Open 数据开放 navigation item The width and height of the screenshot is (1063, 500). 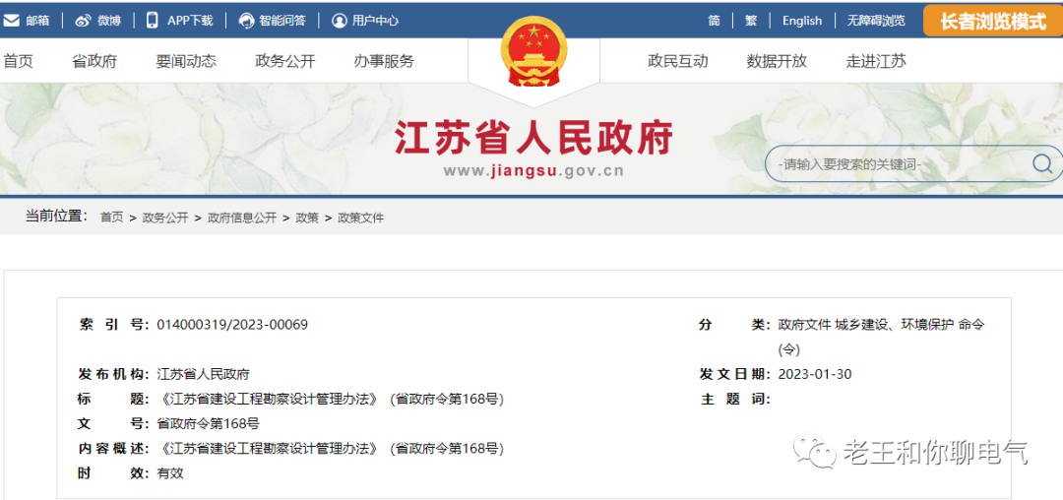click(x=777, y=61)
